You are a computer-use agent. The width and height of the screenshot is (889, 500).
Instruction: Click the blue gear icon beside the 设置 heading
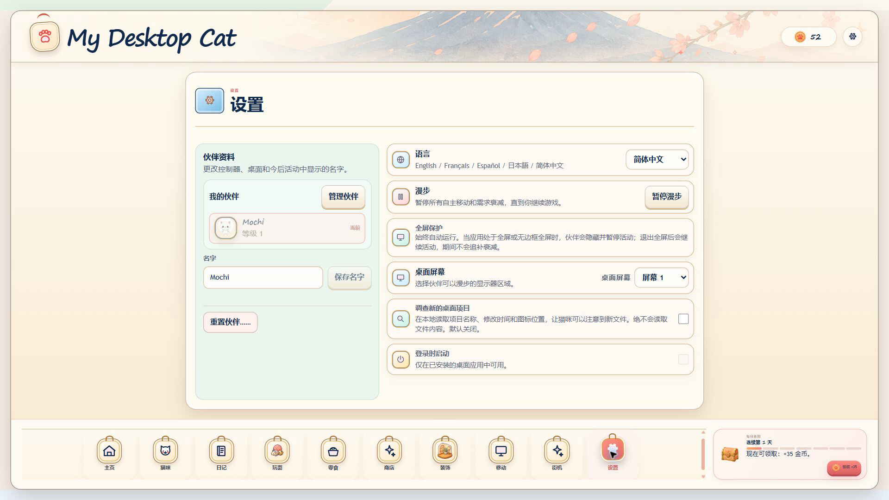click(209, 100)
